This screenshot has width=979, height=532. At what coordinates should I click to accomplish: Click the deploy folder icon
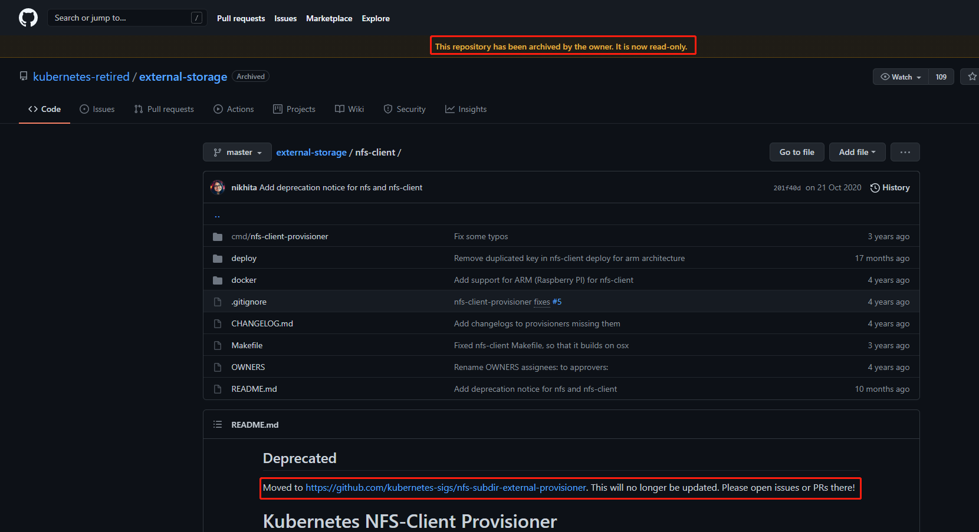(x=218, y=259)
